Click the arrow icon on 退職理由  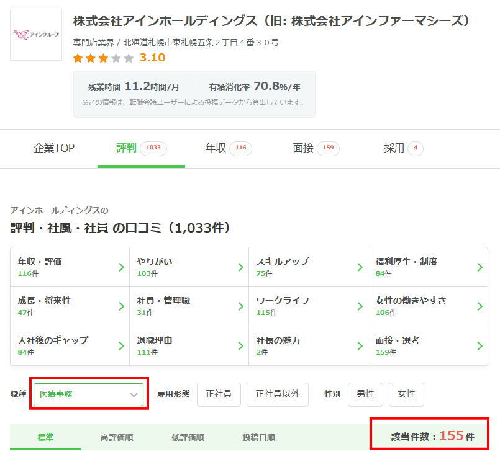click(x=241, y=346)
